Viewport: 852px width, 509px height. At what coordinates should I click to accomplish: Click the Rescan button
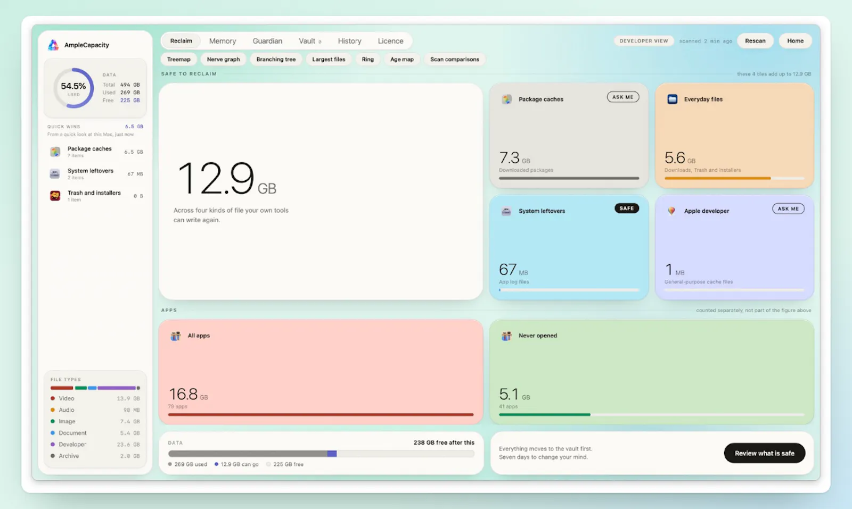coord(755,41)
